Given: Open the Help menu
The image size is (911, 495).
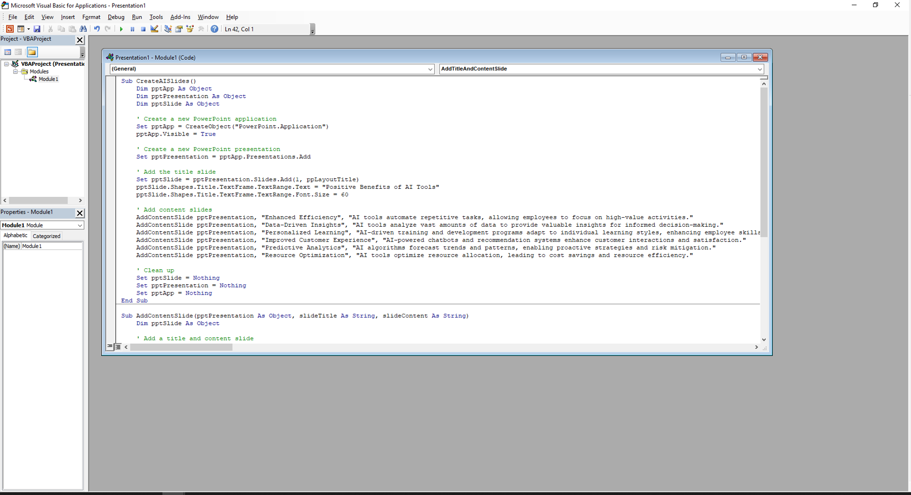Looking at the screenshot, I should point(232,17).
